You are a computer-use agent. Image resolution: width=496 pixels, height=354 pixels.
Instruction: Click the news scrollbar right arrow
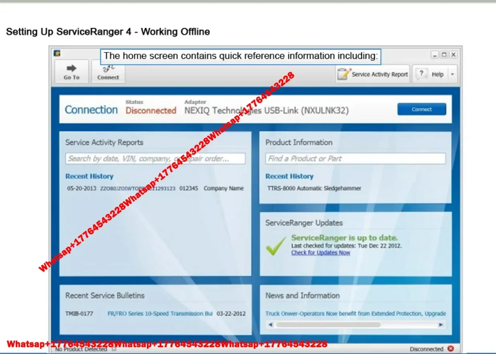click(x=441, y=325)
